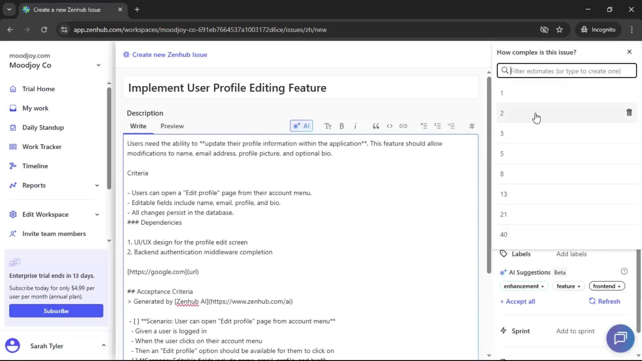Insert a bulleted list from the toolbar
This screenshot has width=642, height=361.
(424, 126)
